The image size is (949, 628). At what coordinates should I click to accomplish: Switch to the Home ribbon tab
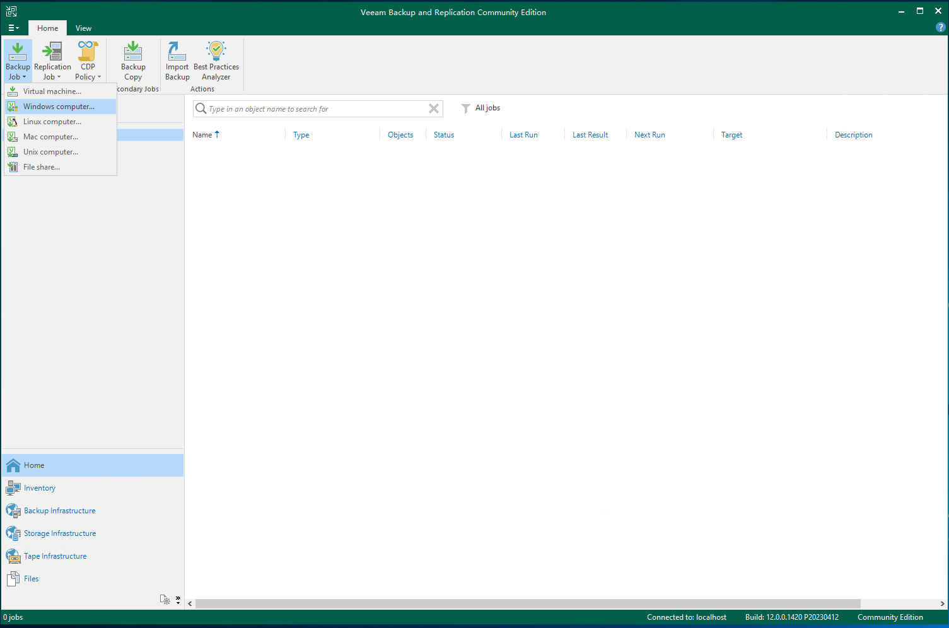pos(47,28)
